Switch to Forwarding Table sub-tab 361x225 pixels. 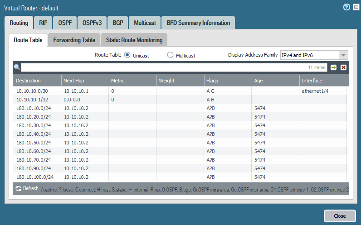74,40
